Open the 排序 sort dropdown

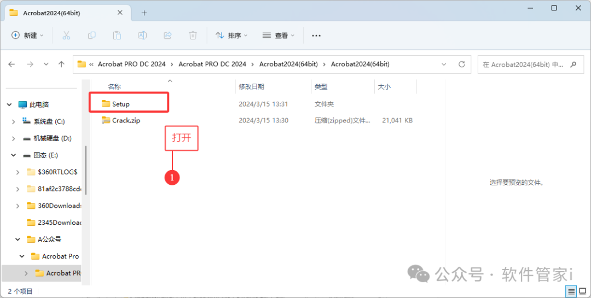tap(231, 36)
